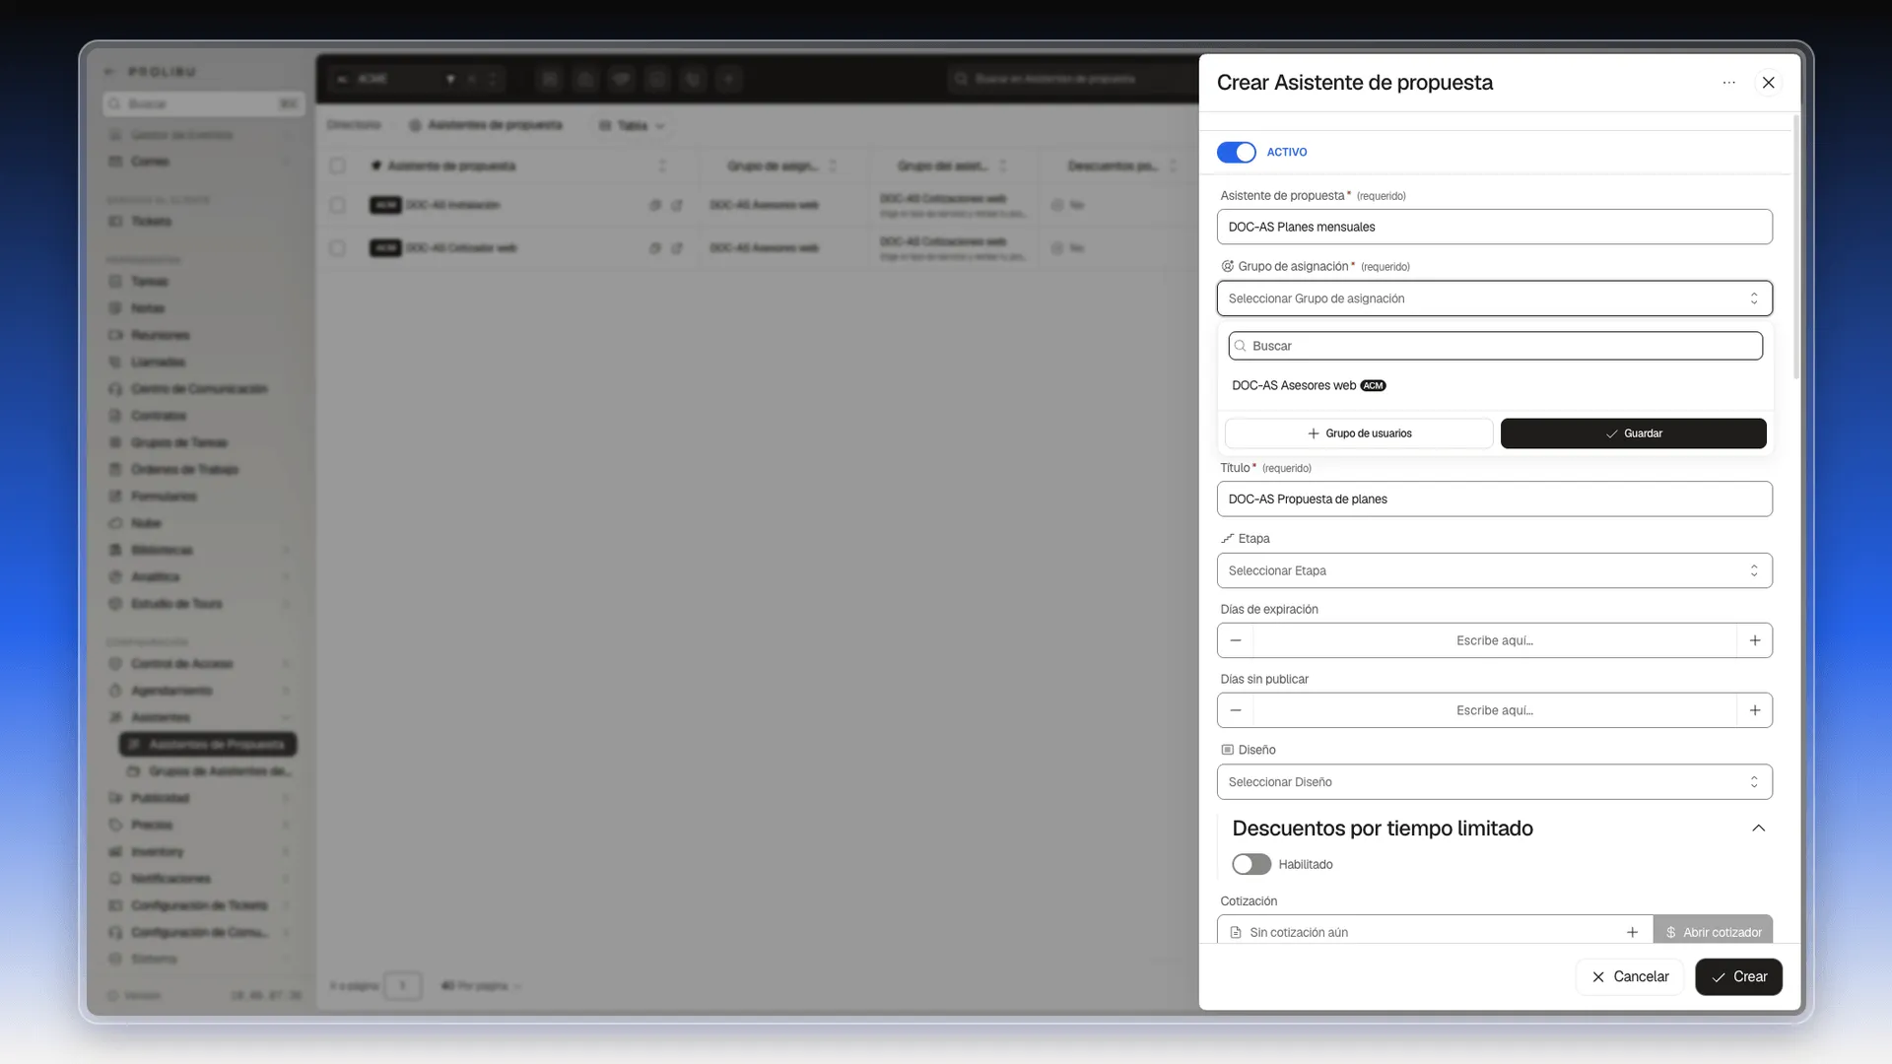Click the Buscar sidebar search field
1892x1064 pixels.
pyautogui.click(x=204, y=103)
